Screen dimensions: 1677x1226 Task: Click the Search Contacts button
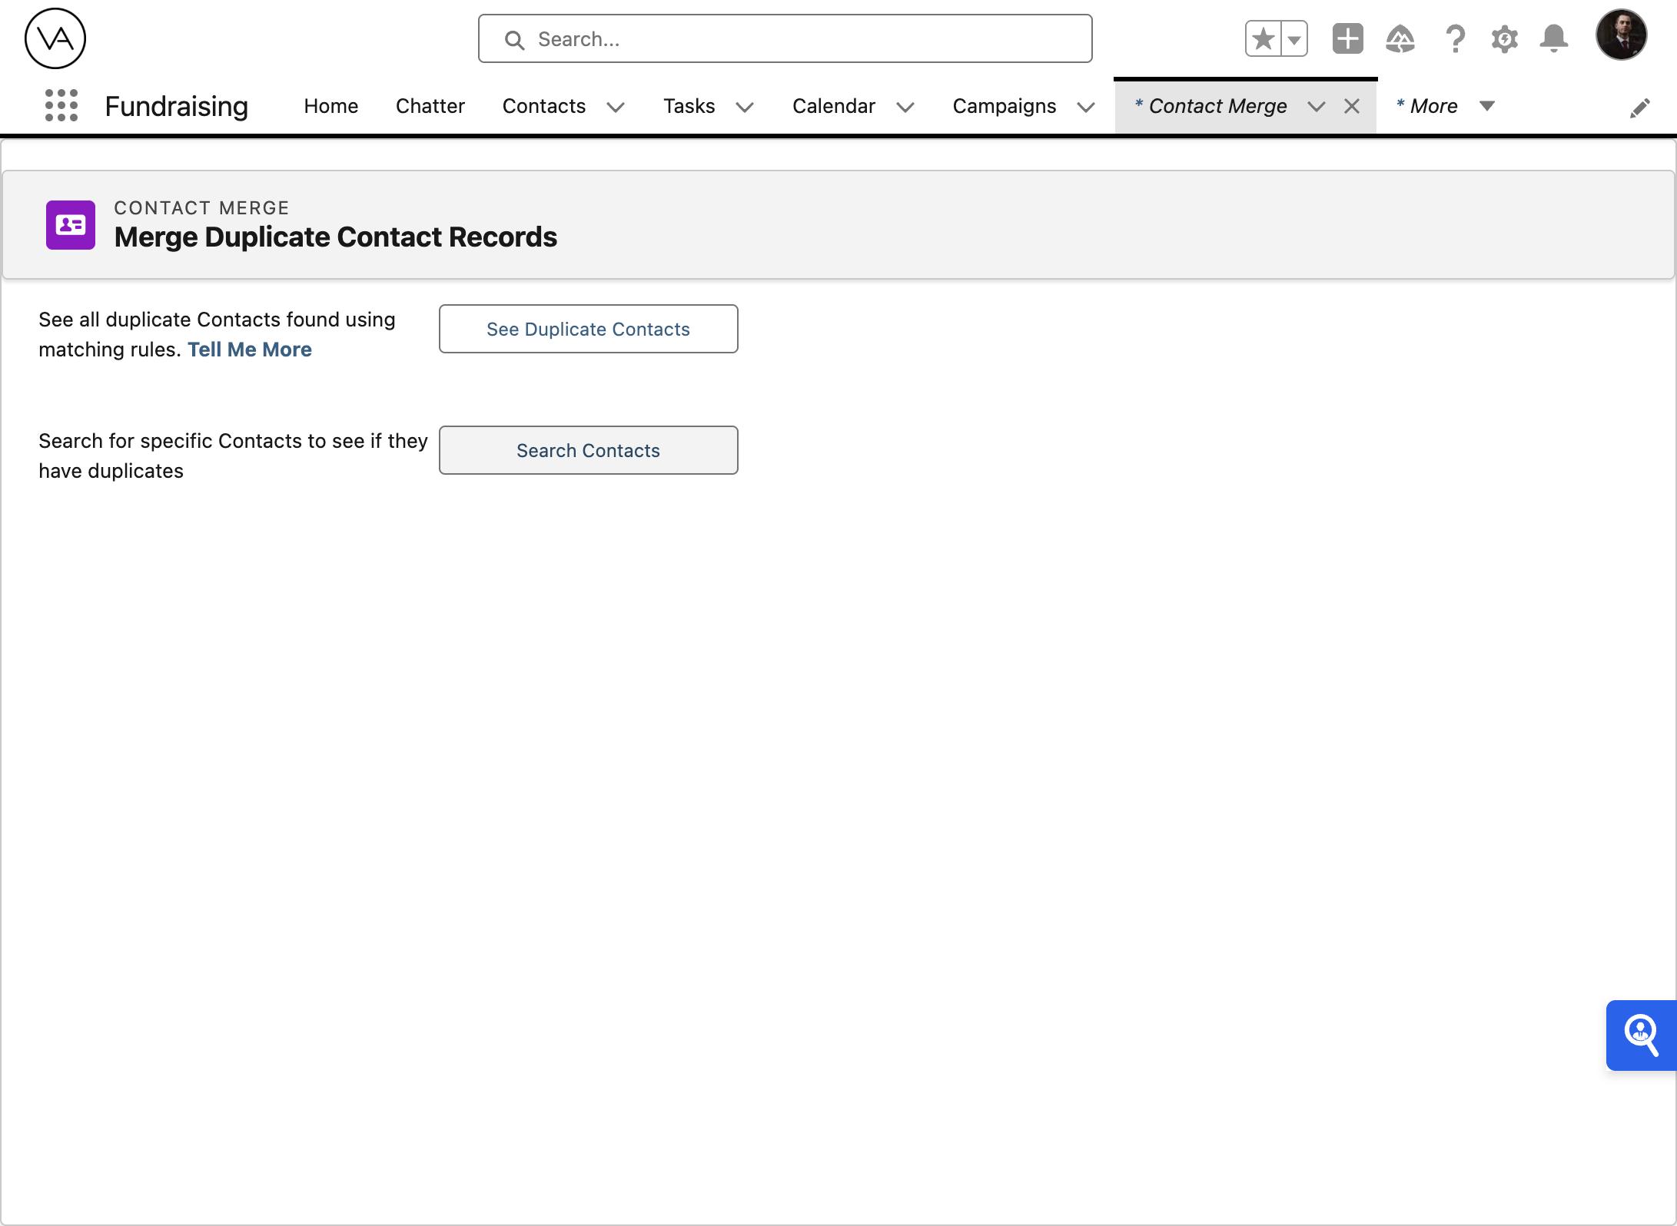pos(589,450)
